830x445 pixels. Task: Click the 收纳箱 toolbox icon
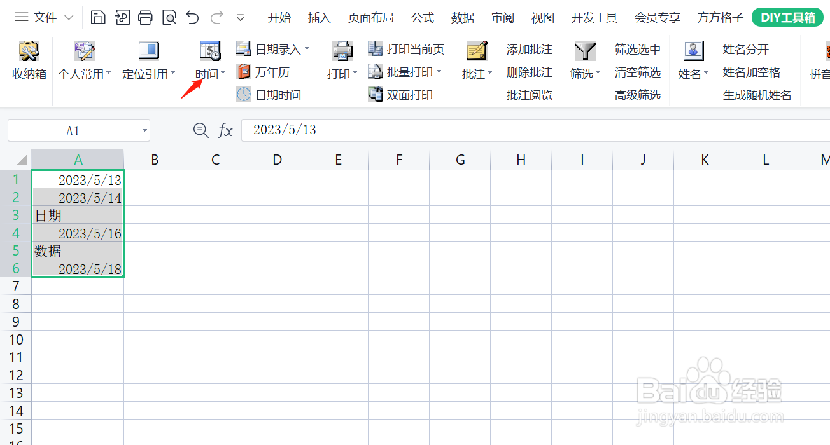pos(29,50)
